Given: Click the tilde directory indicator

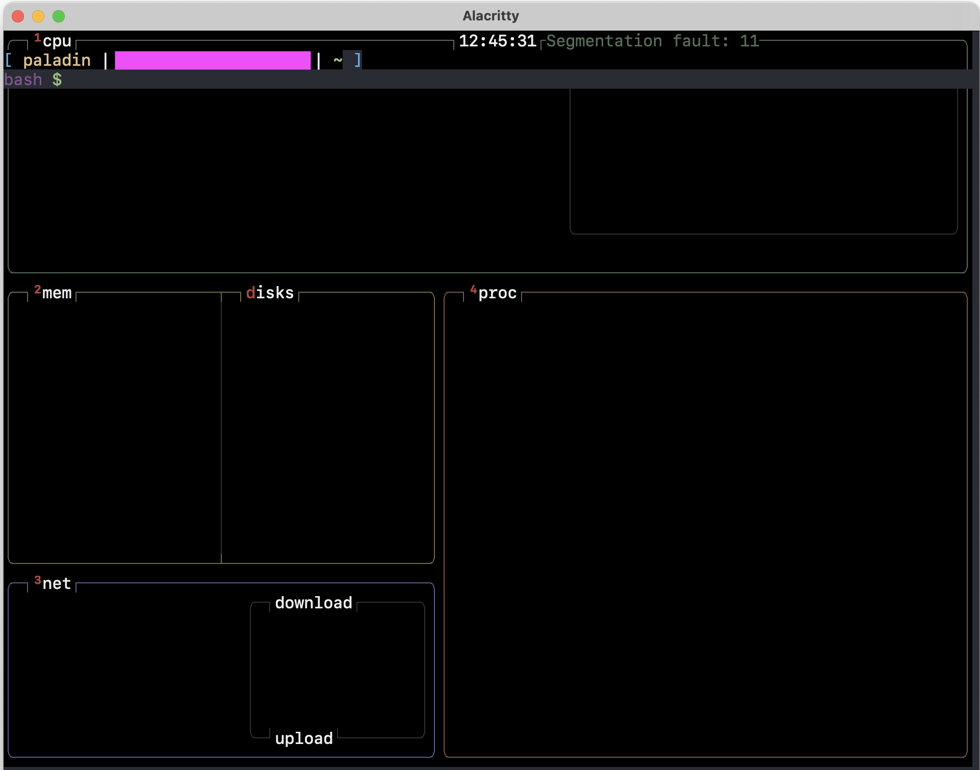Looking at the screenshot, I should [x=338, y=61].
